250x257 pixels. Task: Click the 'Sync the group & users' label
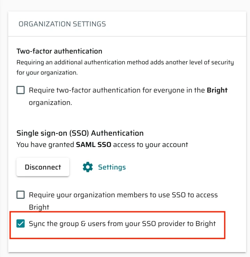[x=122, y=224]
